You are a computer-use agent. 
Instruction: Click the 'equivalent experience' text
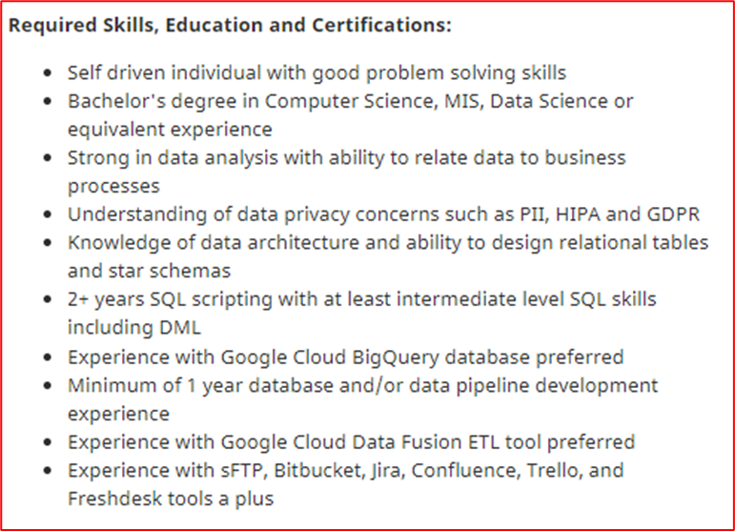pyautogui.click(x=170, y=130)
